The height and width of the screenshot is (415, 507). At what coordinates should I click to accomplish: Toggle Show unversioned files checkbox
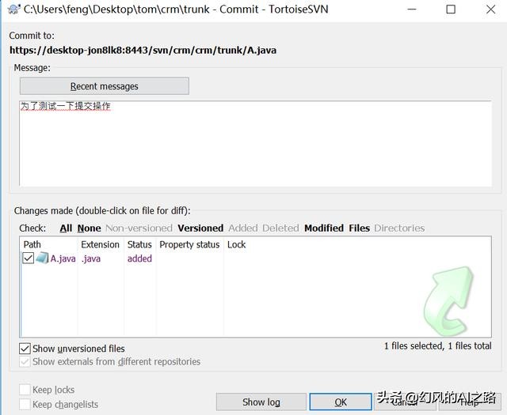[x=25, y=349]
